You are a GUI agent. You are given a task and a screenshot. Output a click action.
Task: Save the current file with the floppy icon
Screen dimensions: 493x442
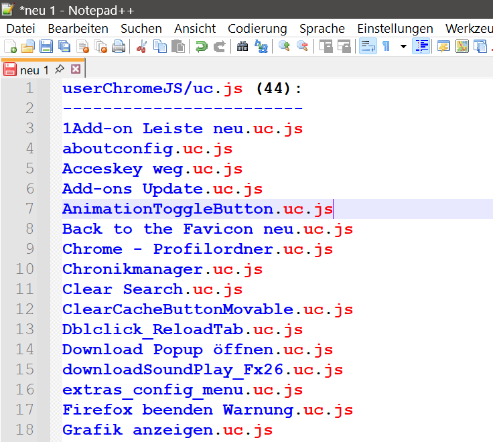[x=46, y=46]
